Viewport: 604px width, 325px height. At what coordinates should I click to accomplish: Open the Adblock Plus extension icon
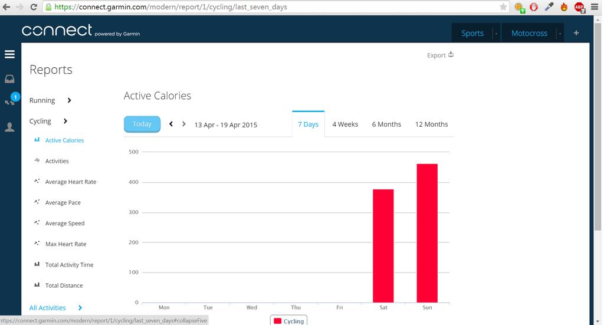pyautogui.click(x=579, y=7)
